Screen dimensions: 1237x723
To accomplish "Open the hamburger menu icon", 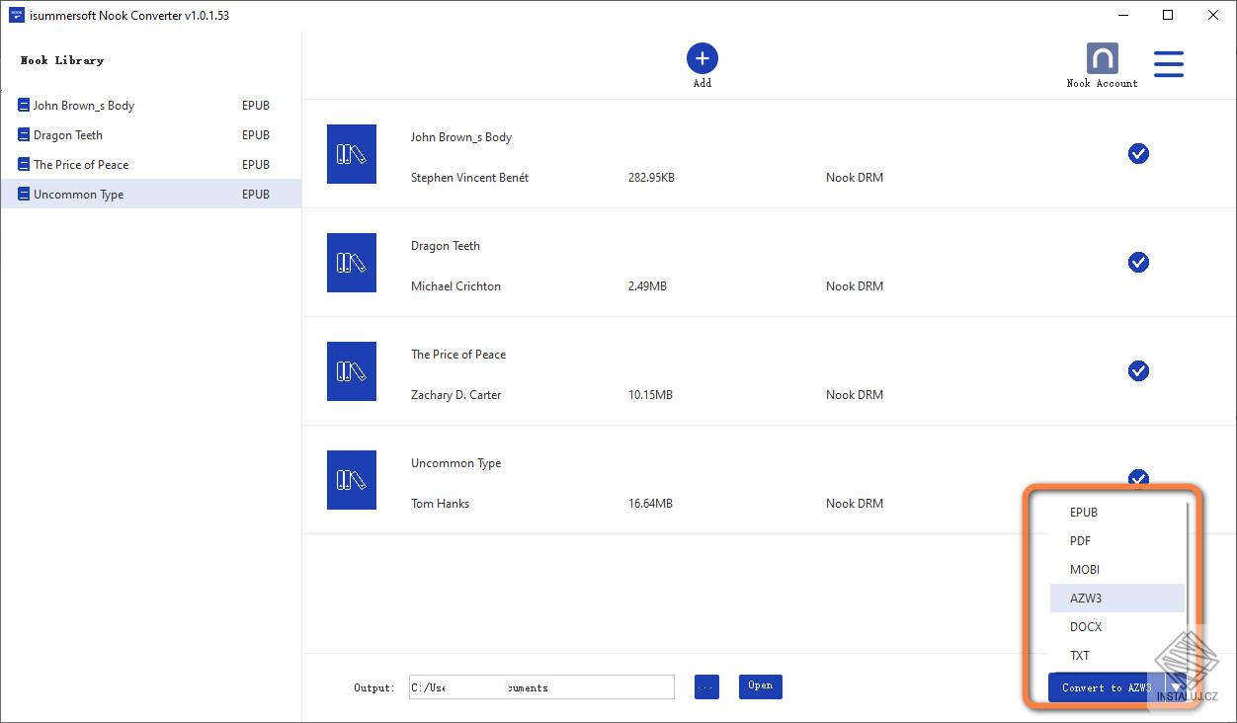I will tap(1169, 64).
